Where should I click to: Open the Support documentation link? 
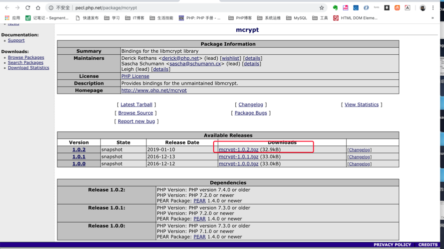[16, 40]
